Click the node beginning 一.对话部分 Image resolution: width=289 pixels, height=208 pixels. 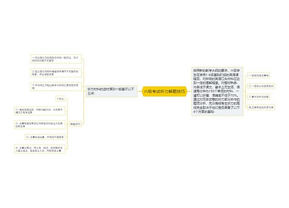(x=56, y=59)
